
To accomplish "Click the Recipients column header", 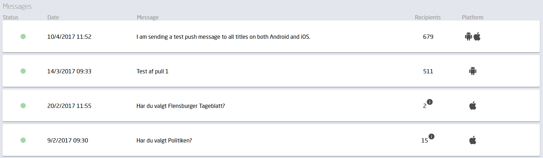I will (428, 17).
